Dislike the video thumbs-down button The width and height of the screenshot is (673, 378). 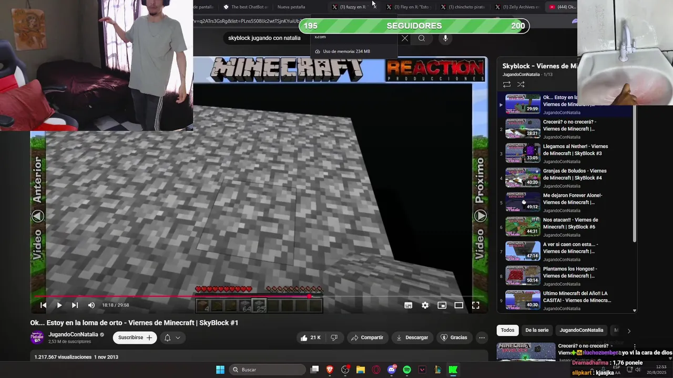coord(334,338)
